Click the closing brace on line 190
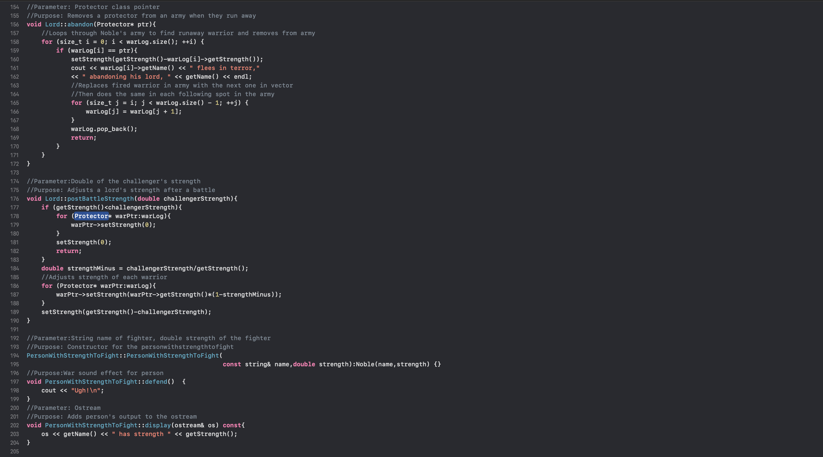 28,321
